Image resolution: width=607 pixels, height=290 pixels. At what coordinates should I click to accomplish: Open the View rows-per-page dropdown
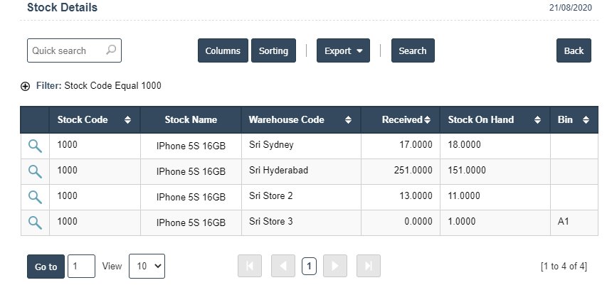click(147, 267)
